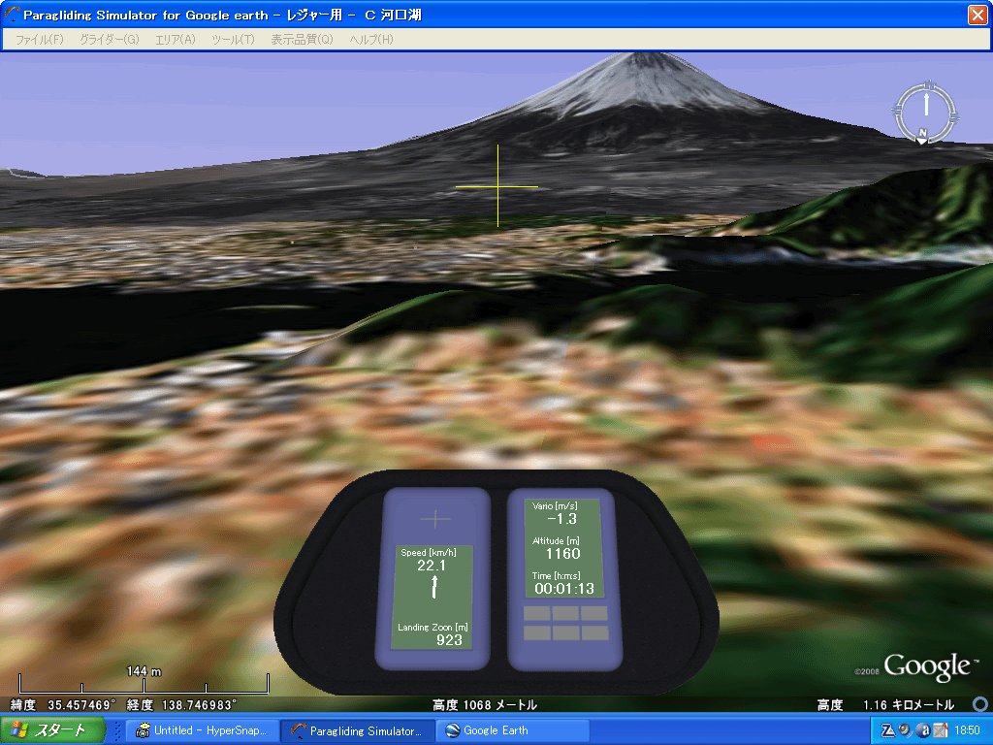The image size is (993, 745).
Task: Click the yellow crosshair in the view
Action: pyautogui.click(x=497, y=186)
